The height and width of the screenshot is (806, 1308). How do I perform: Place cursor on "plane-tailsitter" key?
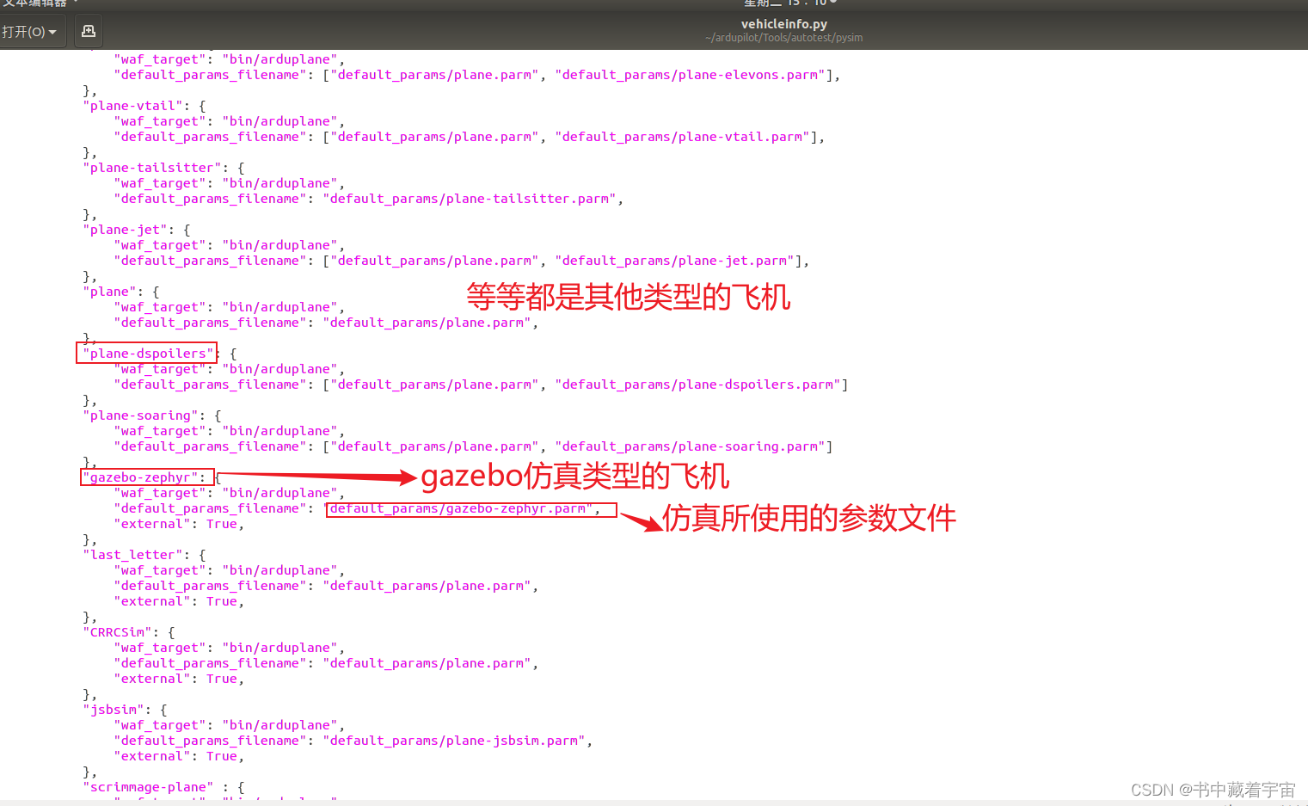coord(153,168)
